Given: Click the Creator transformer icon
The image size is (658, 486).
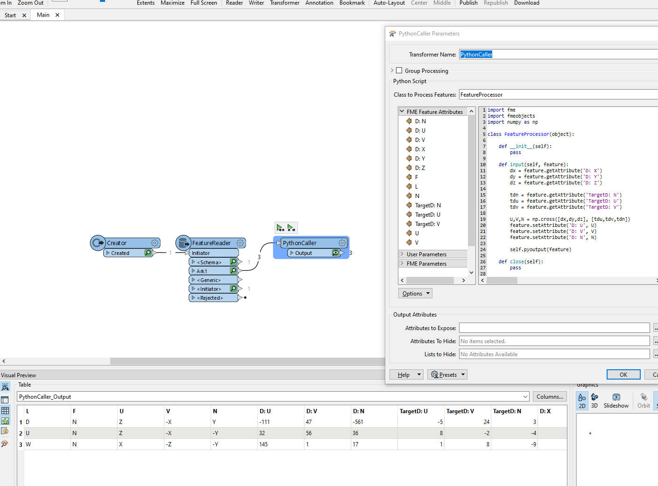Looking at the screenshot, I should tap(98, 243).
